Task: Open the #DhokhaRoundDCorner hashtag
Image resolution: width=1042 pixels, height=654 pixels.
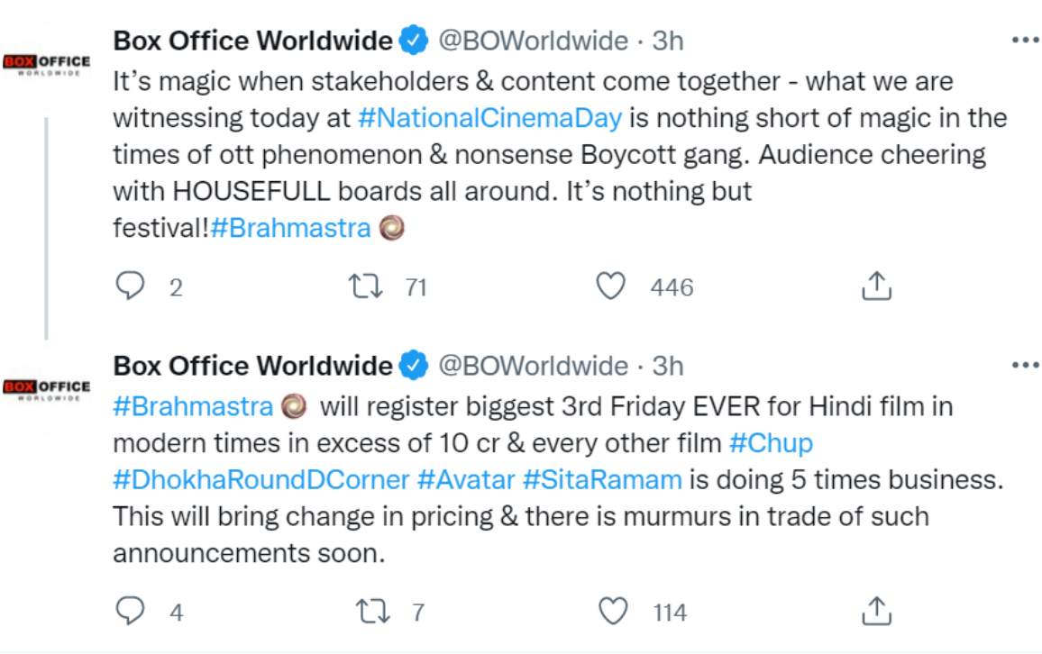Action: [261, 480]
